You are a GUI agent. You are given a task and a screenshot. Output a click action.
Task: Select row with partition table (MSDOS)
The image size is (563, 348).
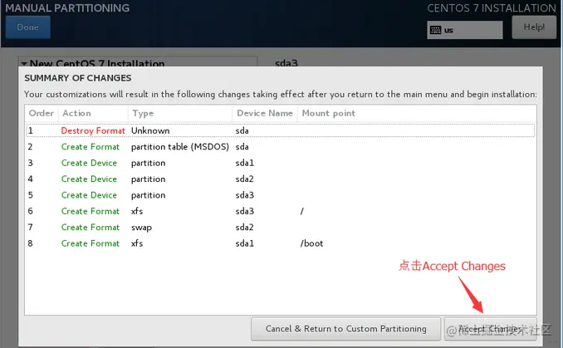(x=281, y=146)
